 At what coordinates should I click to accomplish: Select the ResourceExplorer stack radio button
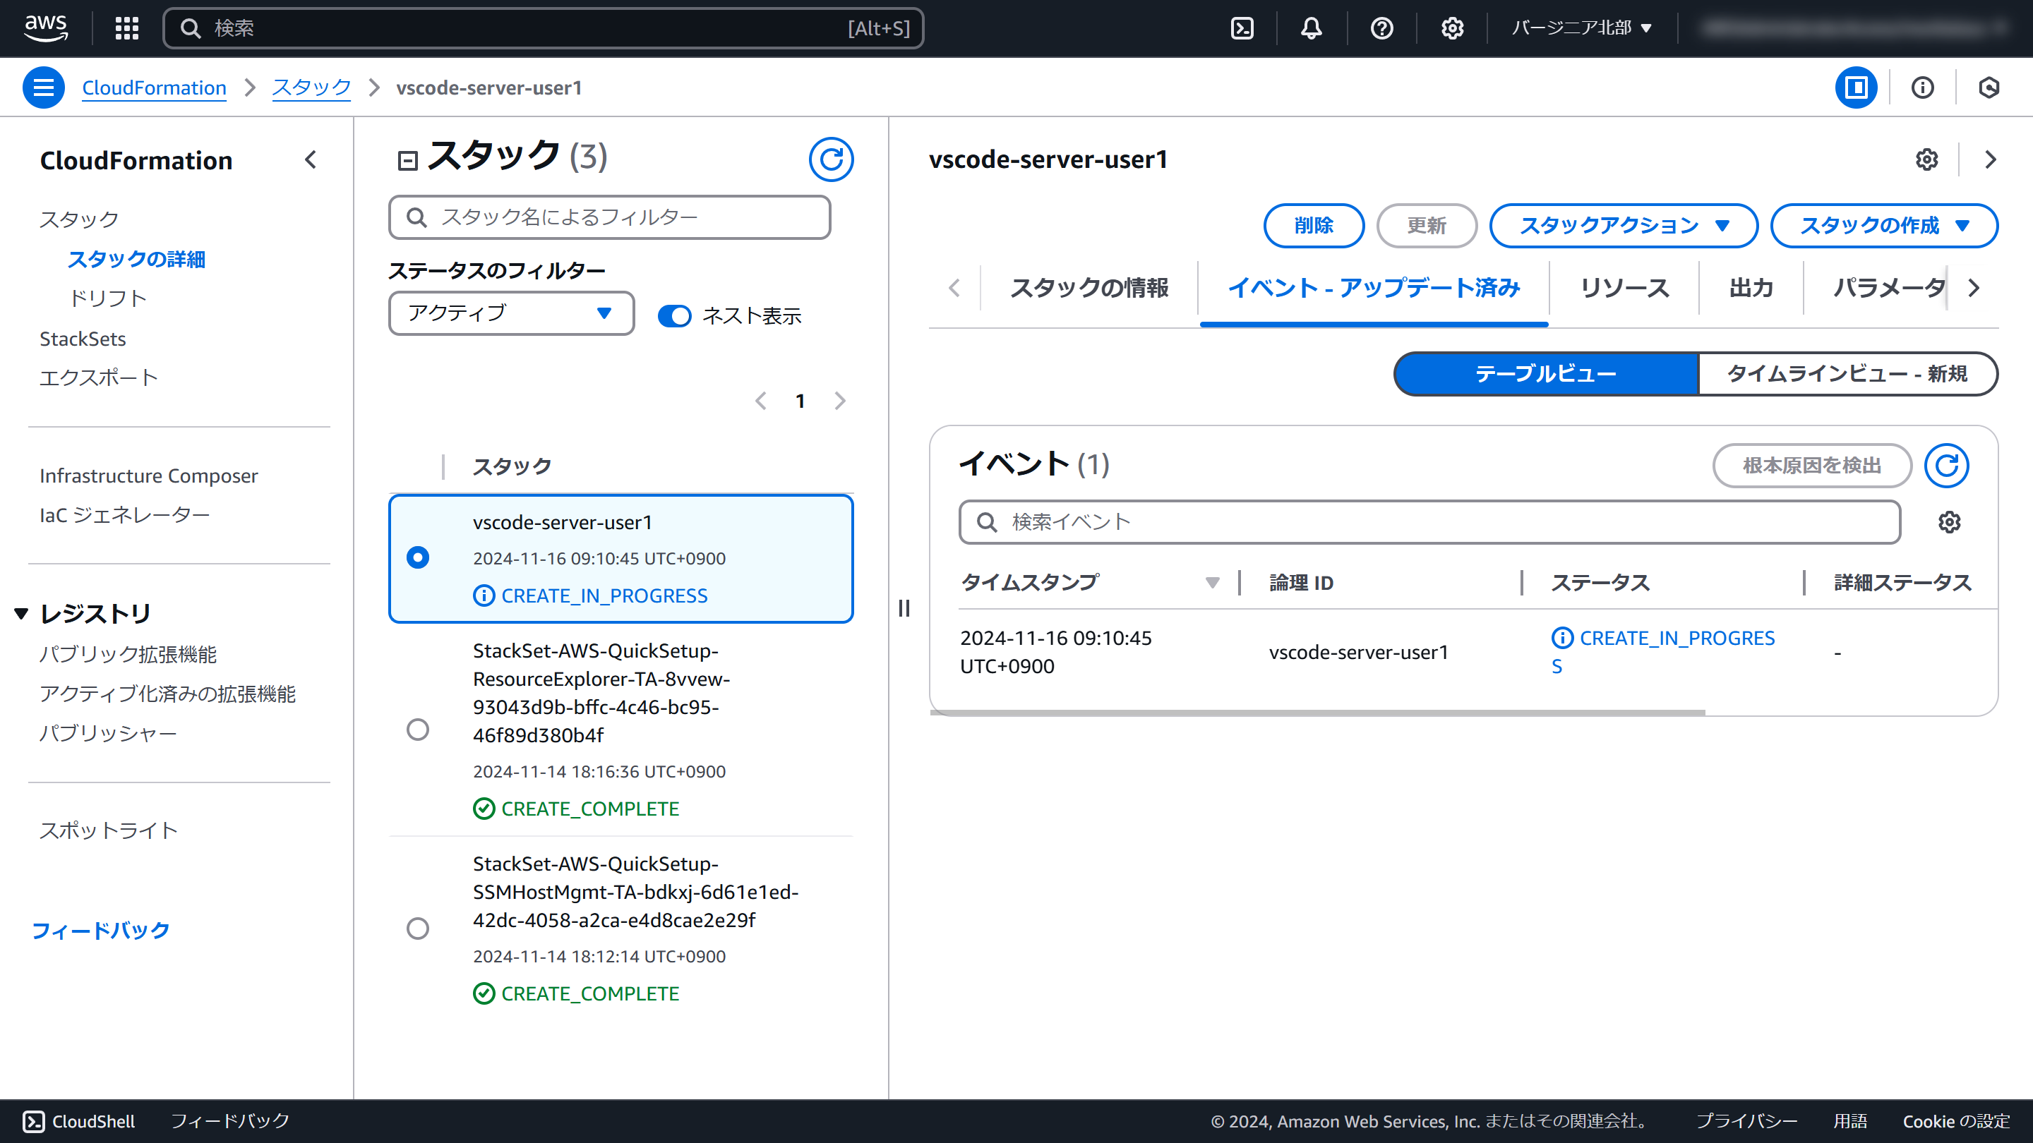click(x=417, y=729)
